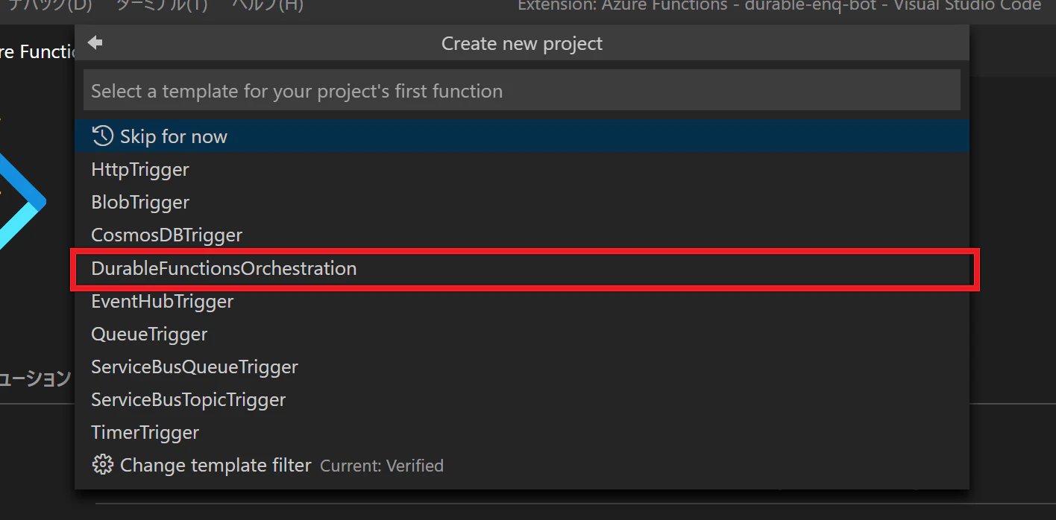Select the HttpTrigger template
Image resolution: width=1056 pixels, height=520 pixels.
pyautogui.click(x=522, y=169)
